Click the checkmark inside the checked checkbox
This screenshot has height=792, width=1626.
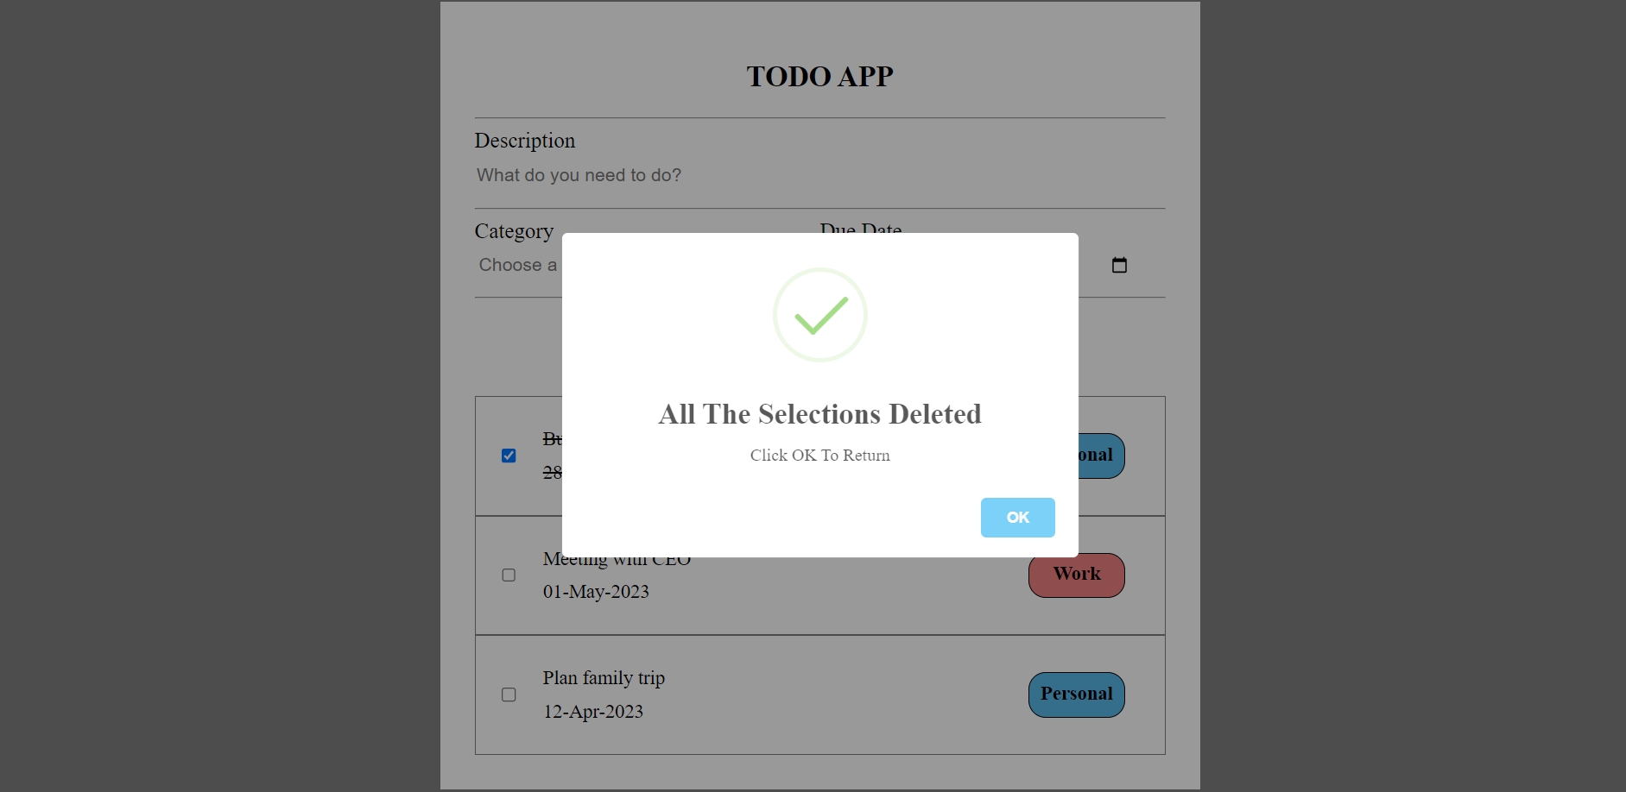(509, 455)
